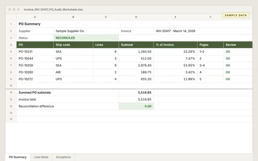
Task: Select row 10 header
Action: pos(11,86)
